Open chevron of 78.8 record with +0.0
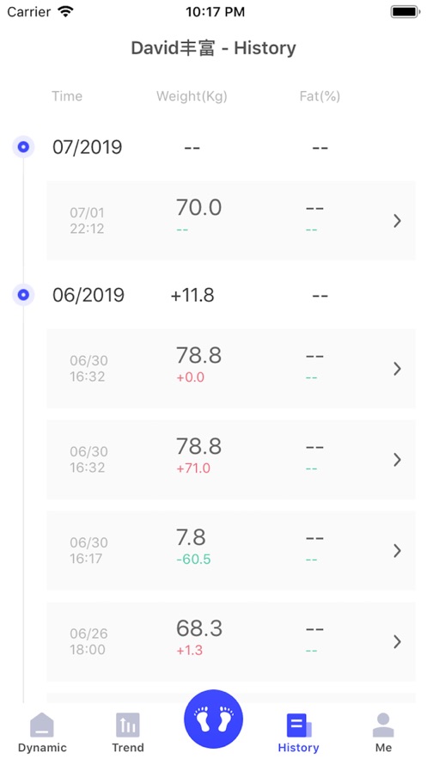This screenshot has height=759, width=427. [397, 369]
